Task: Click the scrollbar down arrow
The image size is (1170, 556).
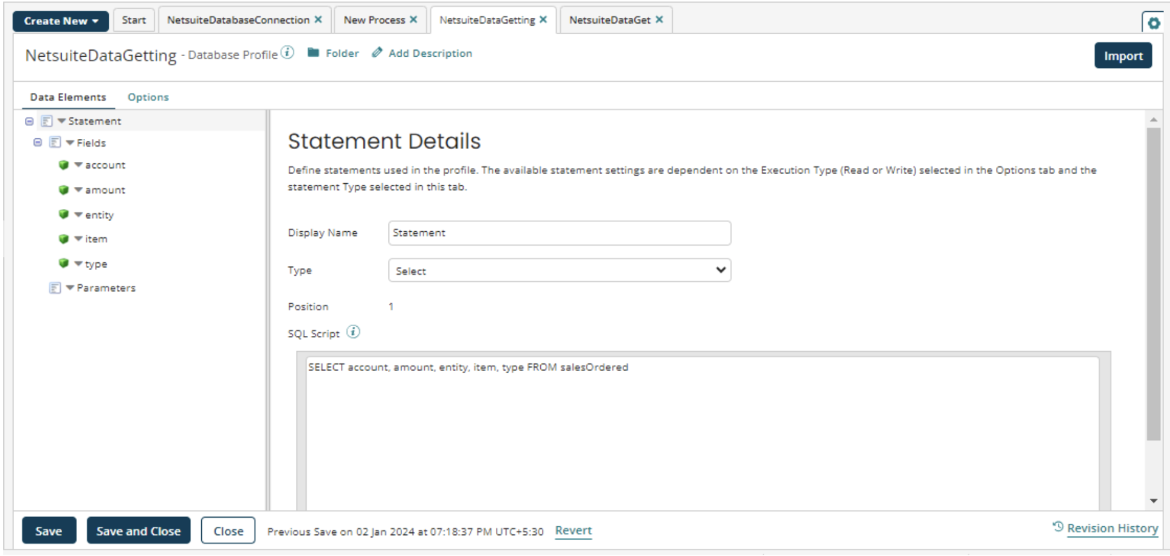Action: coord(1154,501)
